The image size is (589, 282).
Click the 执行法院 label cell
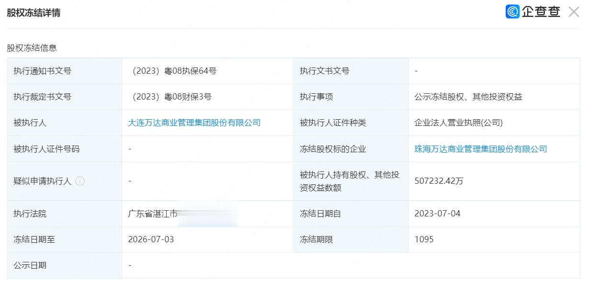[65, 214]
